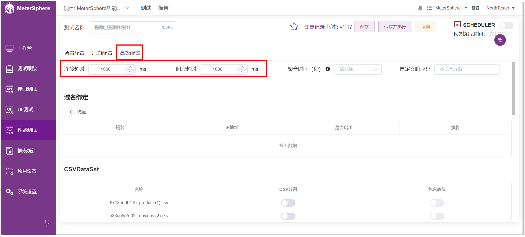The width and height of the screenshot is (525, 237).
Task: Click 添加 to add a domain binding
Action: [x=78, y=112]
